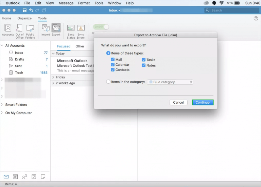Select 'Items of these types' radio button
This screenshot has width=261, height=187.
tap(108, 53)
